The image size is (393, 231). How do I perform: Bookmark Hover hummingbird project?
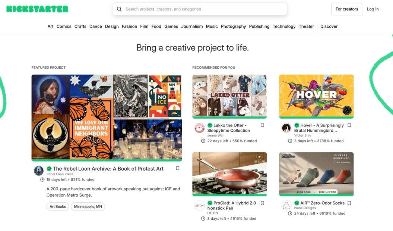coord(349,125)
